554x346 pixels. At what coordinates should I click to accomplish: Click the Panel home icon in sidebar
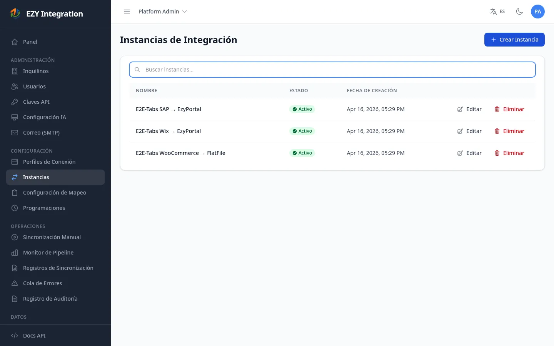(15, 42)
